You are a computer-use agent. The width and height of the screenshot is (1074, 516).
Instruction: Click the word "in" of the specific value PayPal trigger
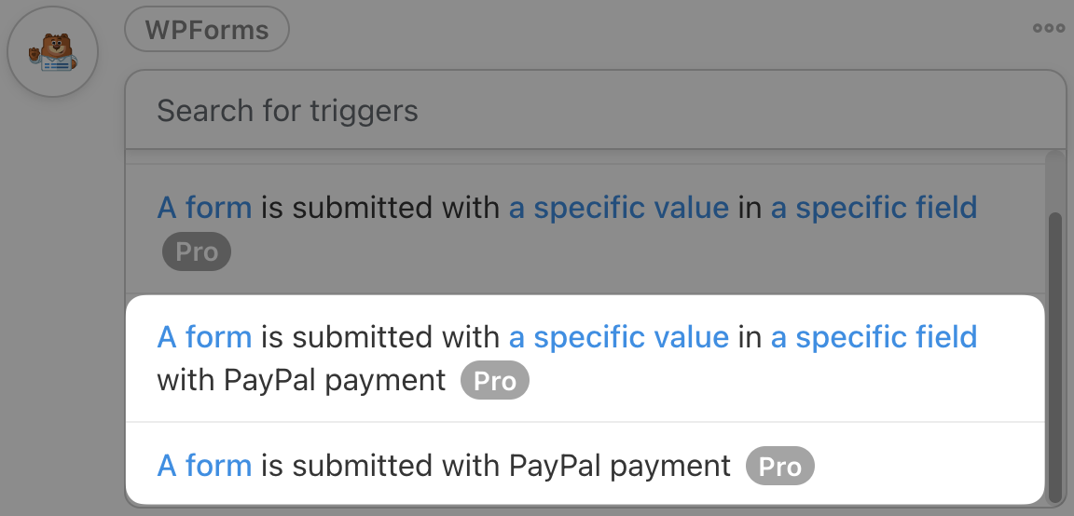pyautogui.click(x=750, y=336)
